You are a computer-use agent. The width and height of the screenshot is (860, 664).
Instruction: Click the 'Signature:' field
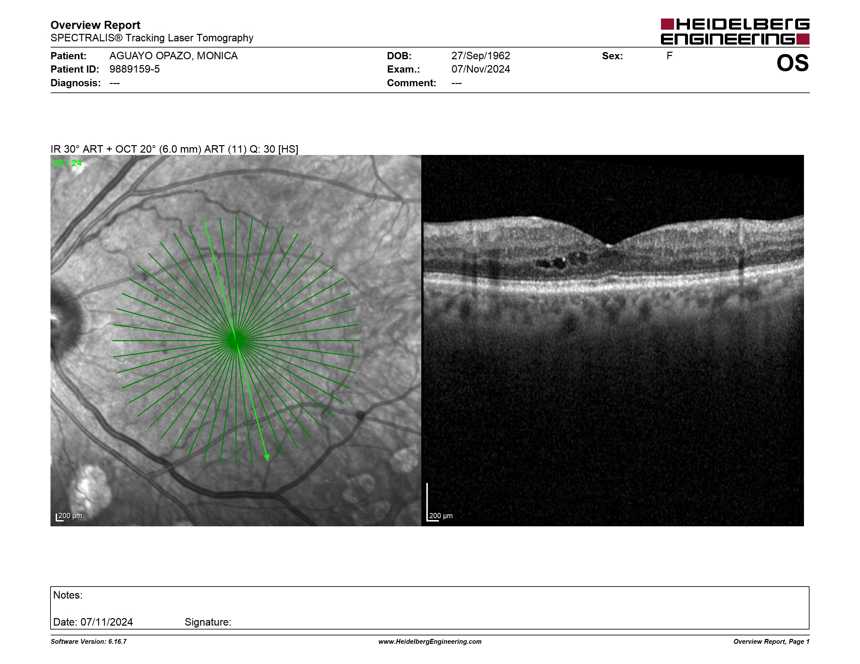pos(208,622)
